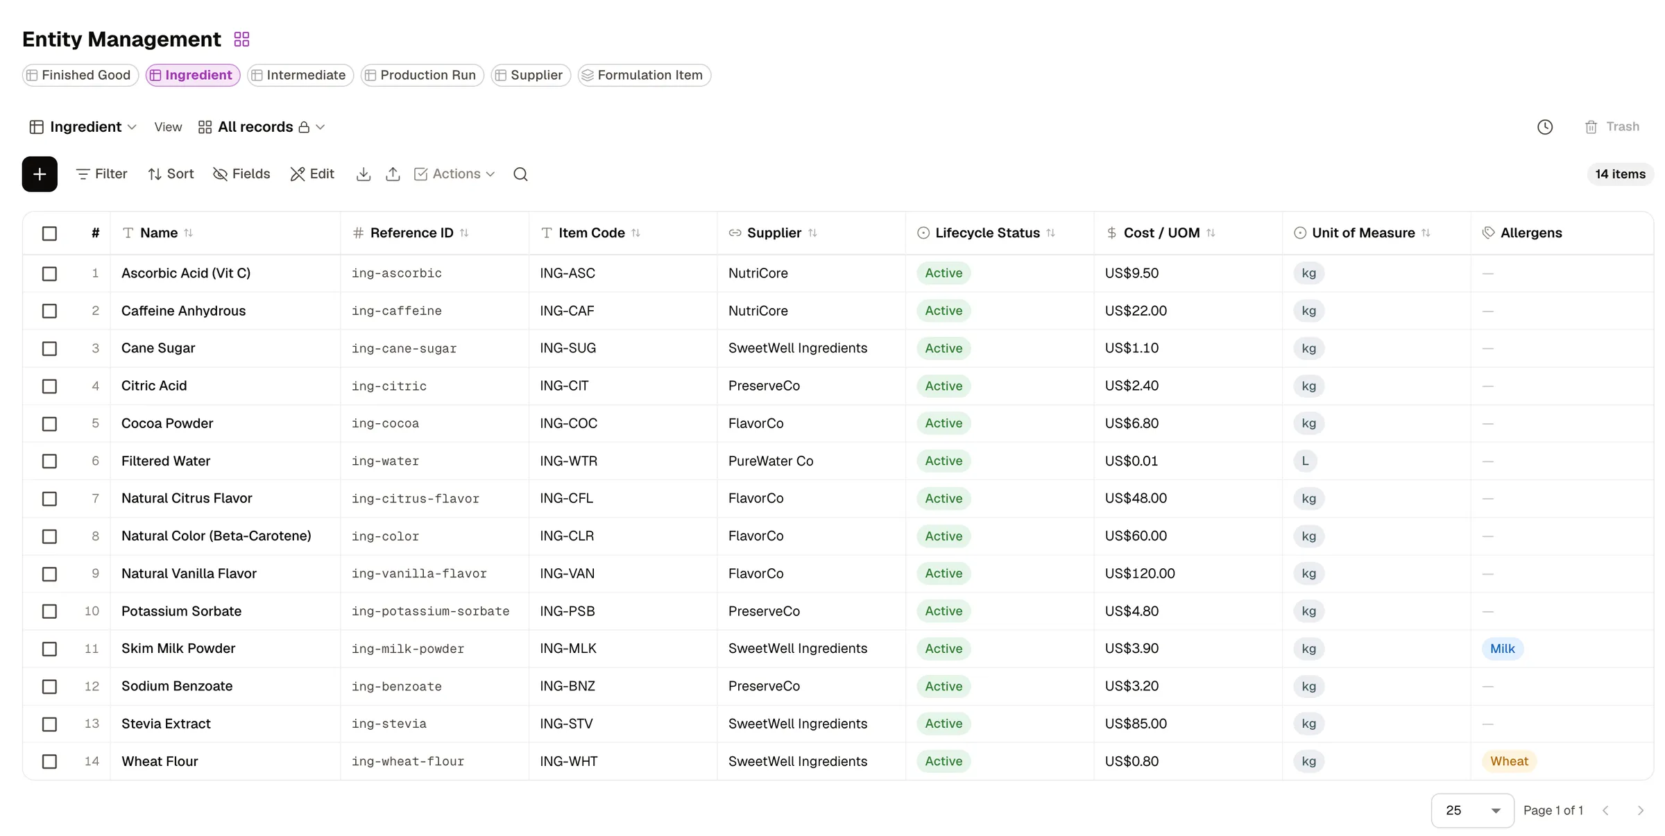This screenshot has height=836, width=1665.
Task: Open the Stevia Extract record
Action: [166, 724]
